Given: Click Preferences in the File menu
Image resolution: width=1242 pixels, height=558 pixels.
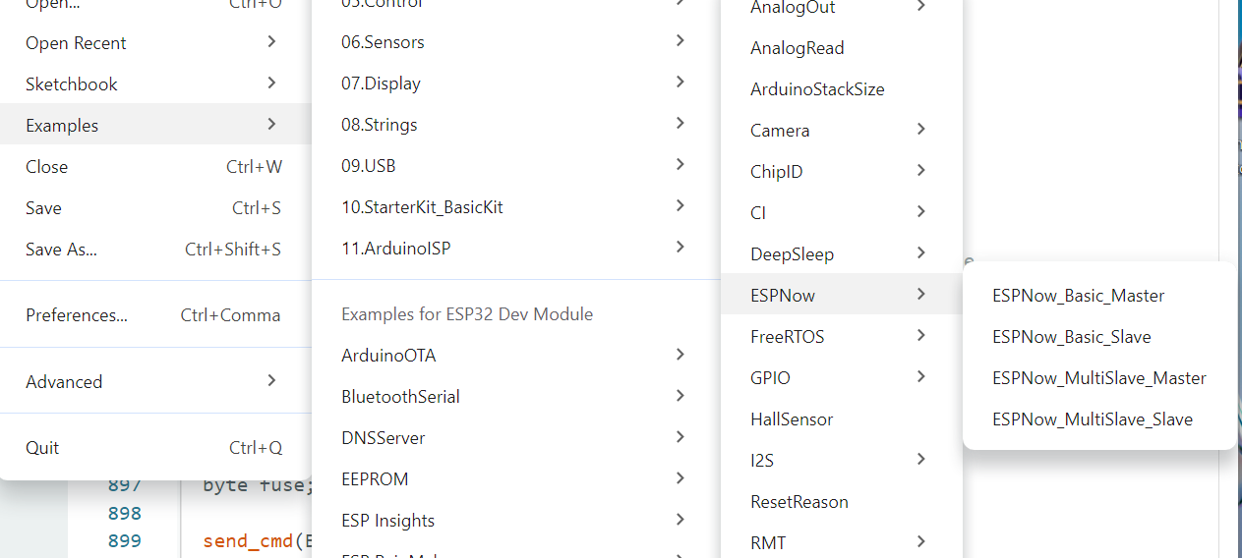Looking at the screenshot, I should [x=77, y=315].
